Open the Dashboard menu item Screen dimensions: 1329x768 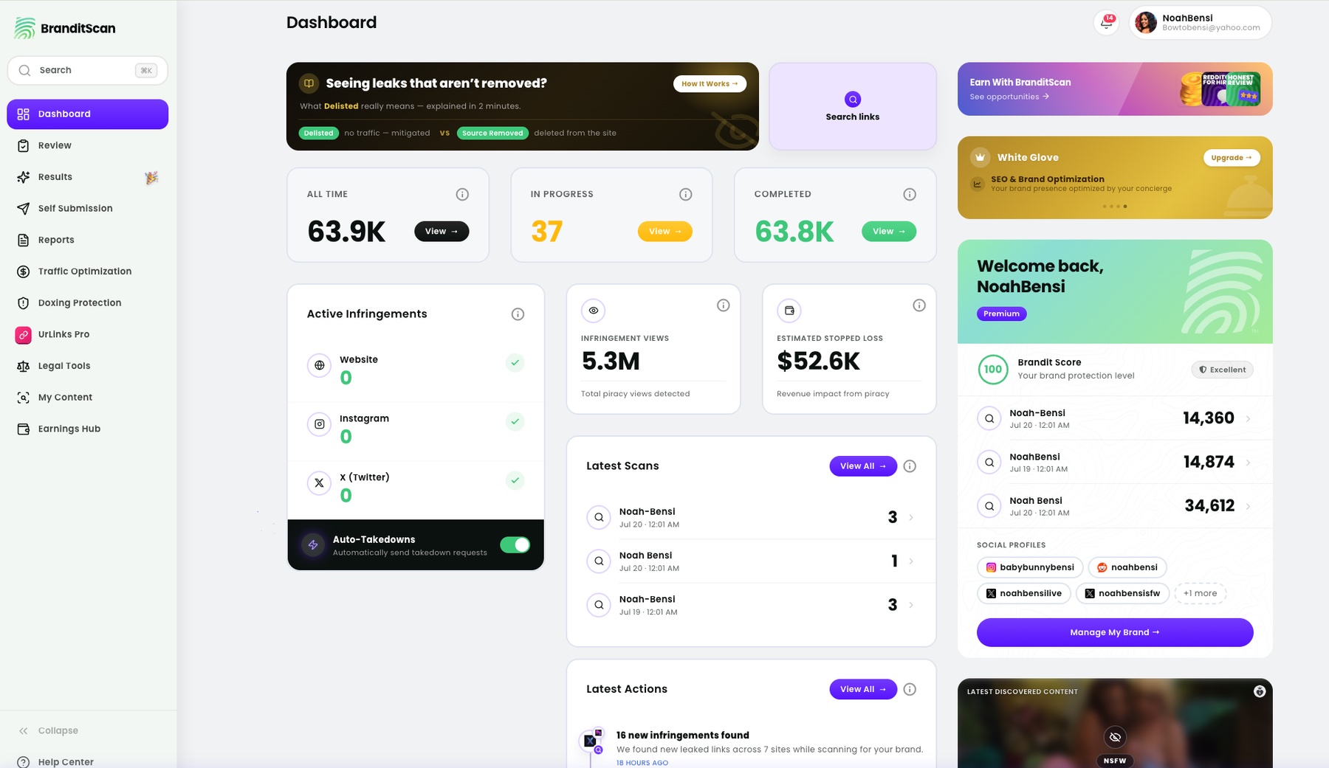[88, 114]
